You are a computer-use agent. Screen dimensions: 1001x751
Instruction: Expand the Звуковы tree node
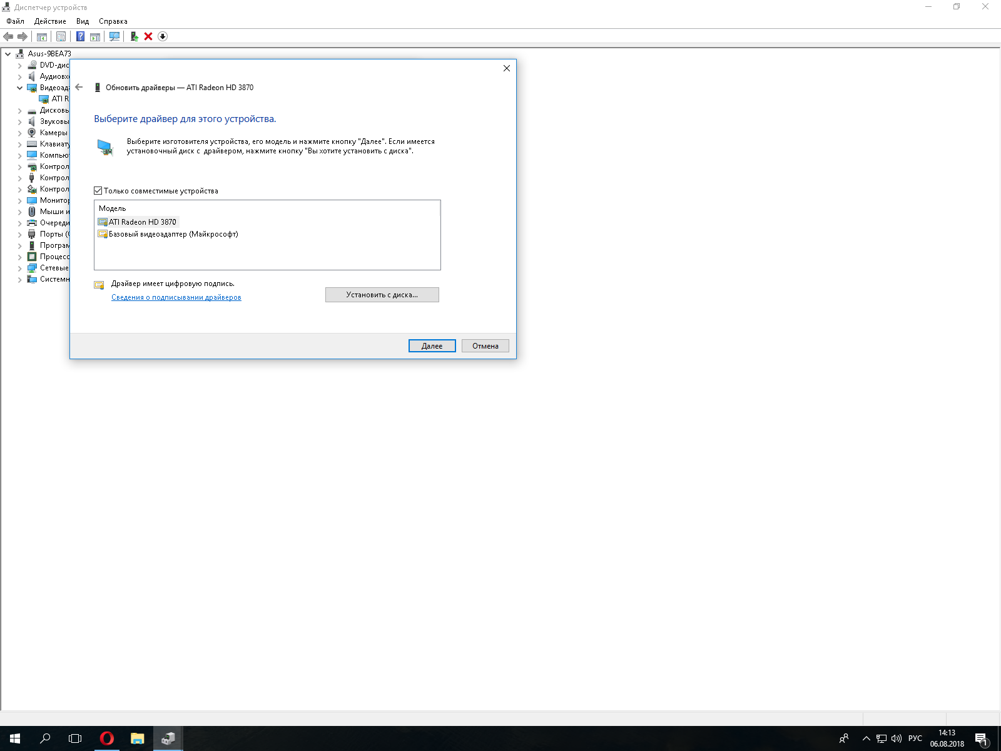pos(20,121)
